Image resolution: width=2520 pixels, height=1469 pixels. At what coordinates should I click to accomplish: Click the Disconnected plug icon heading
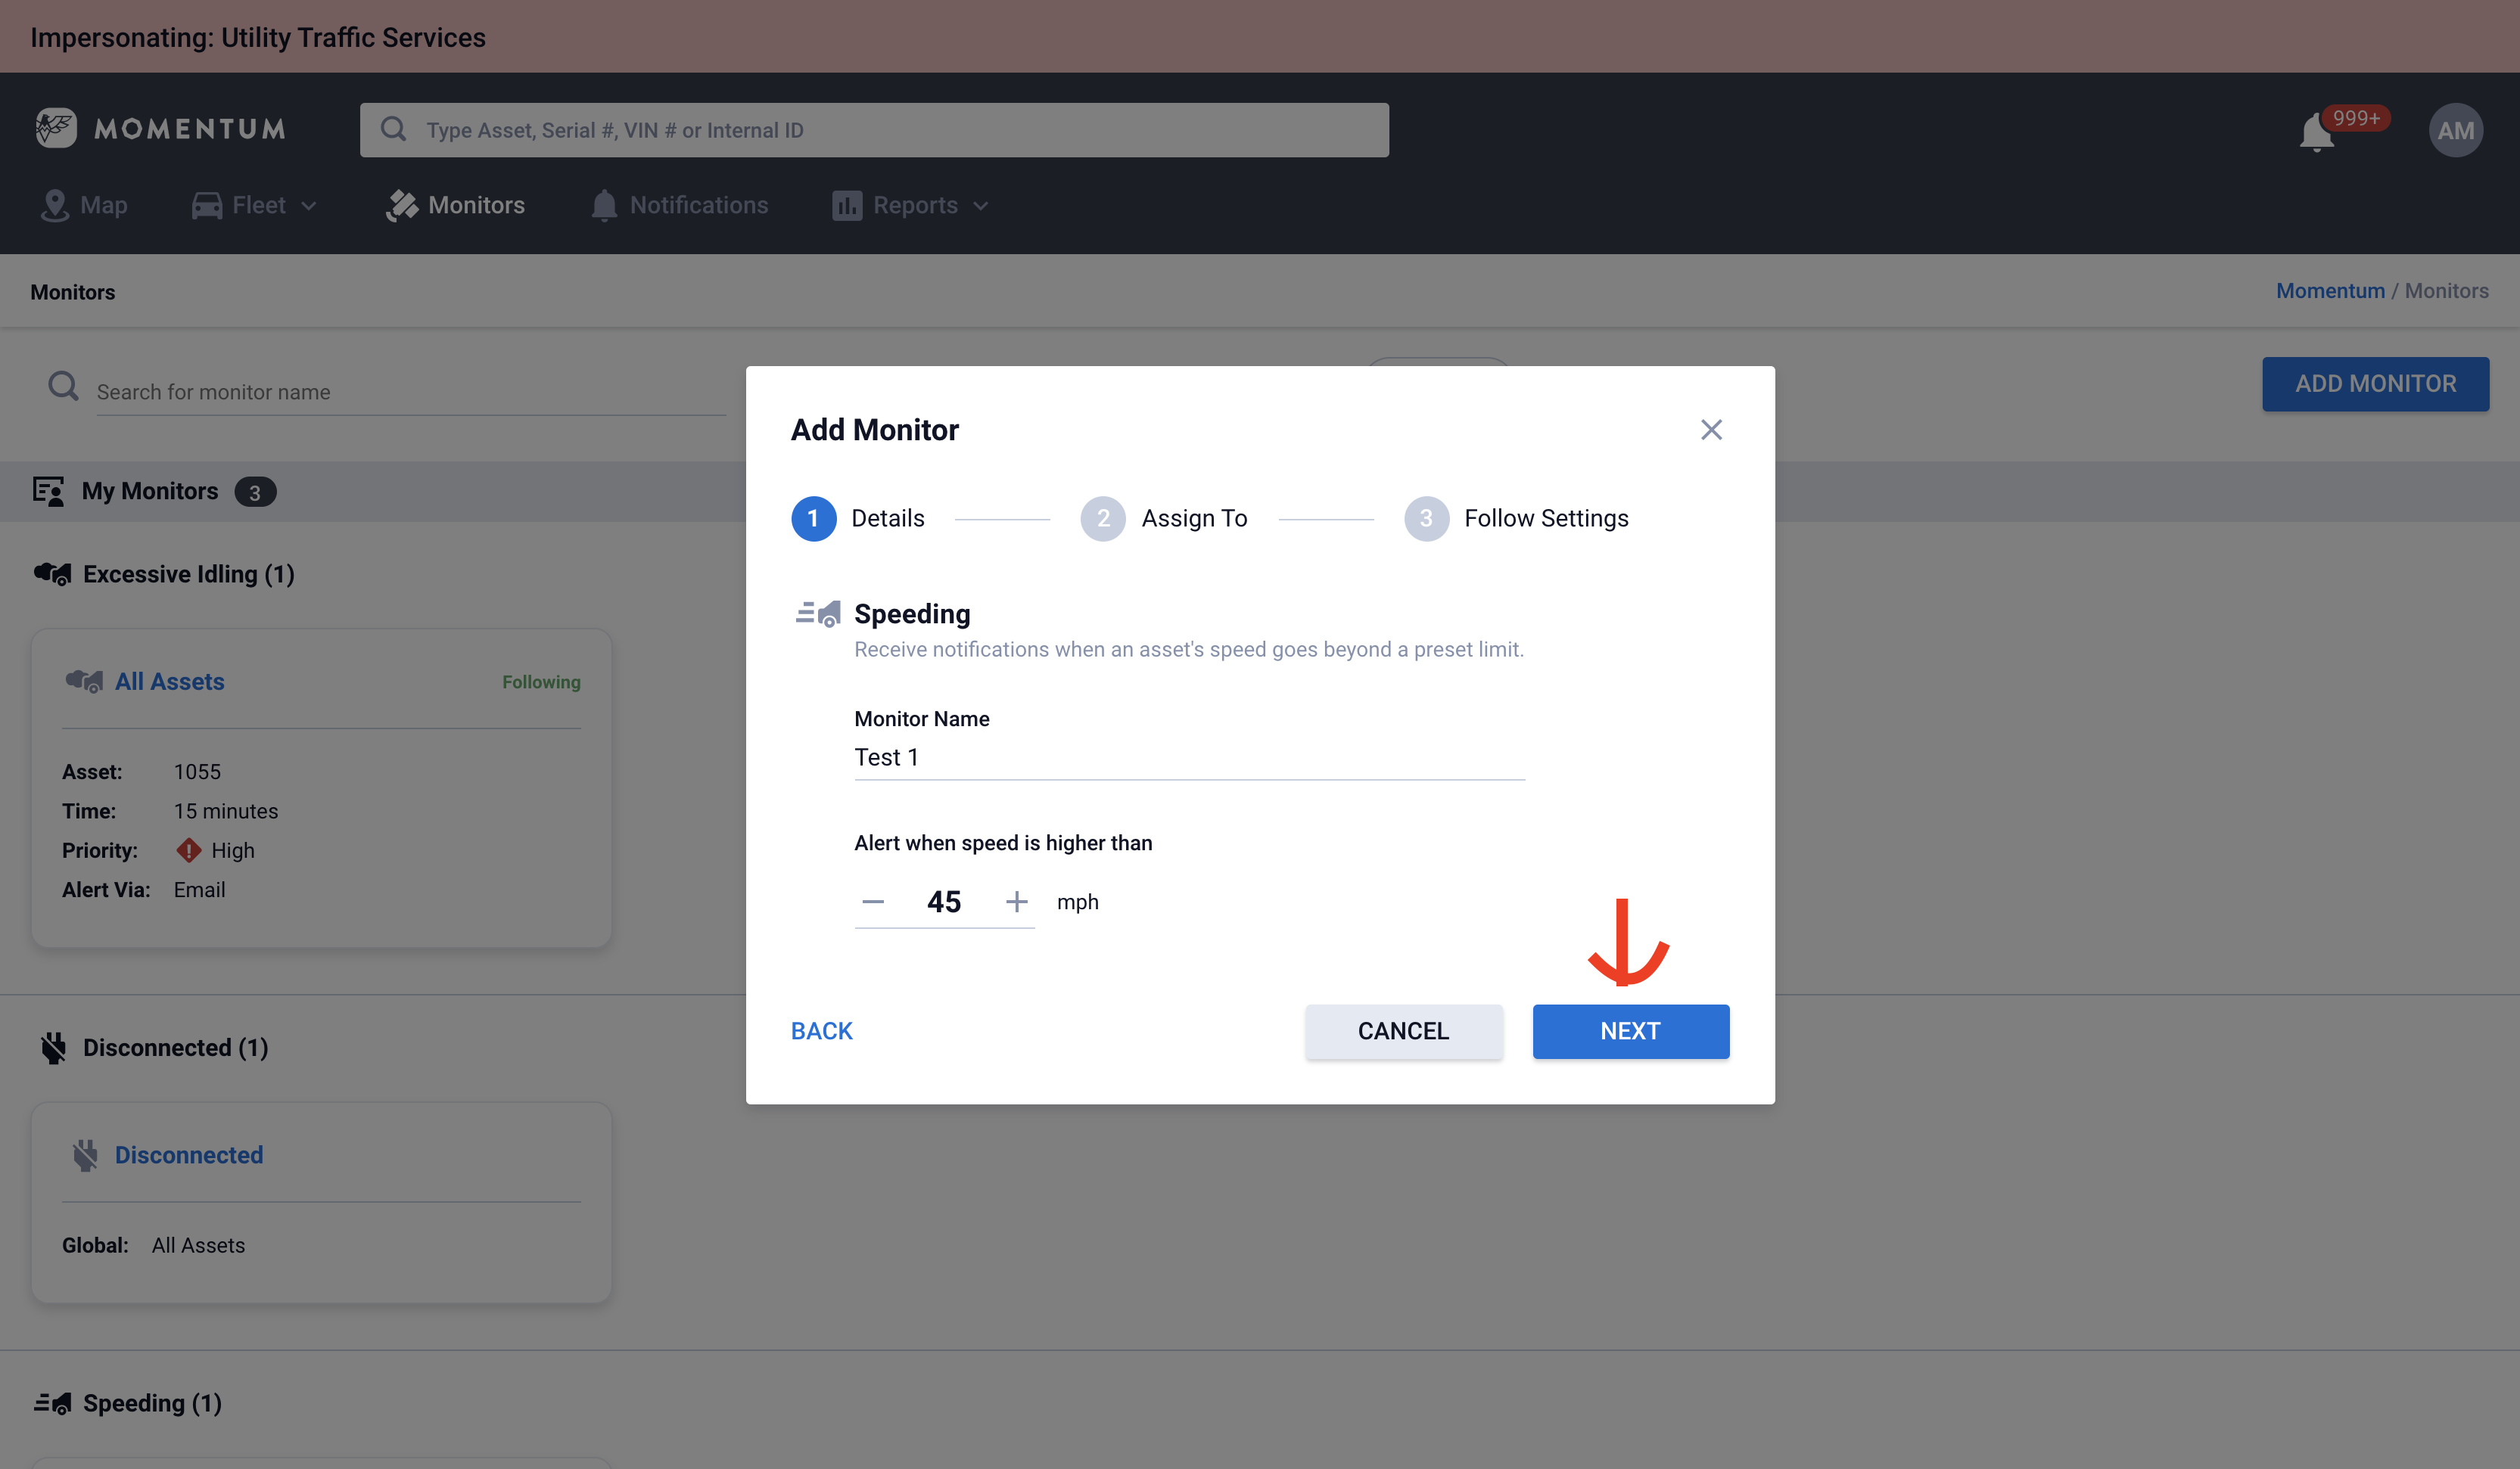pos(53,1048)
